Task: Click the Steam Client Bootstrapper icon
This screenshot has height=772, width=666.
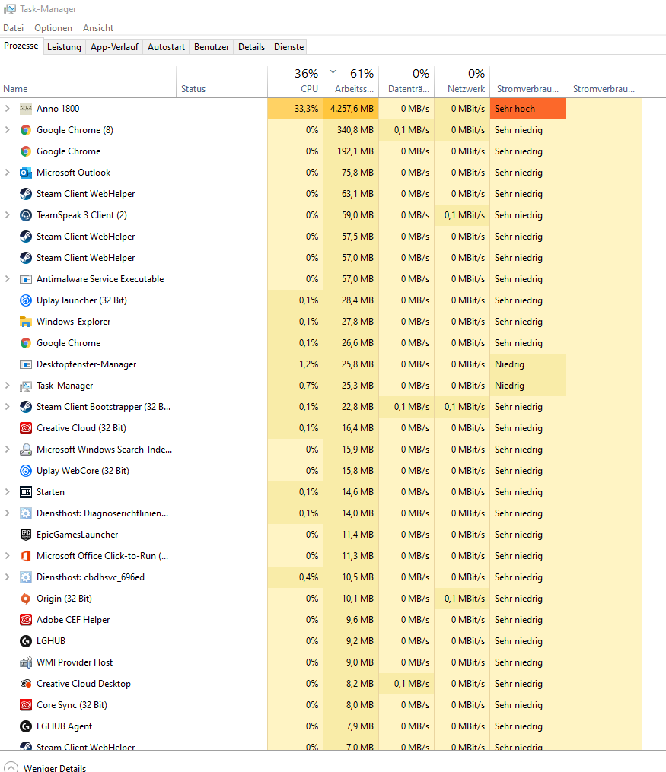Action: pos(26,407)
